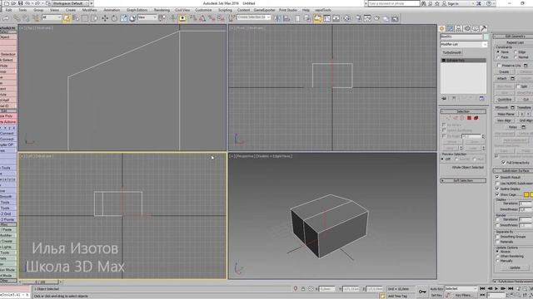Image resolution: width=533 pixels, height=299 pixels.
Task: Toggle the Smooth Result checkbox
Action: pyautogui.click(x=497, y=177)
